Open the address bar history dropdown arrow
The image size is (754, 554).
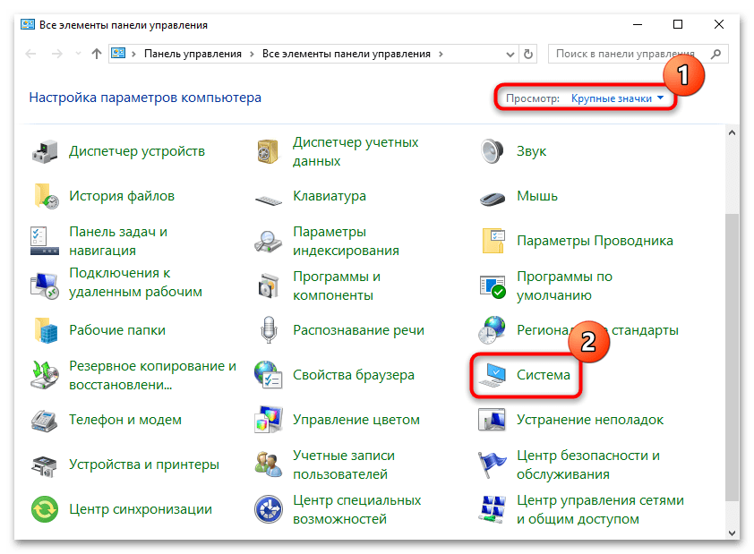[509, 54]
